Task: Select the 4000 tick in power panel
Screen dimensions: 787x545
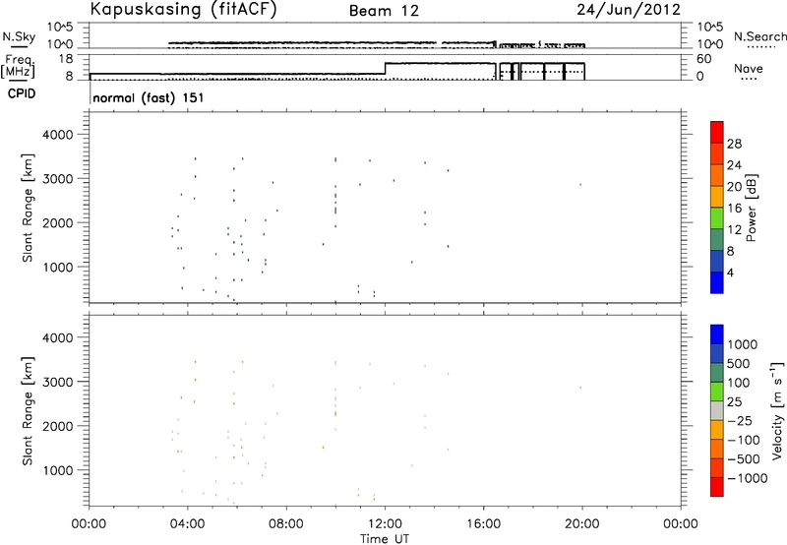Action: (58, 135)
